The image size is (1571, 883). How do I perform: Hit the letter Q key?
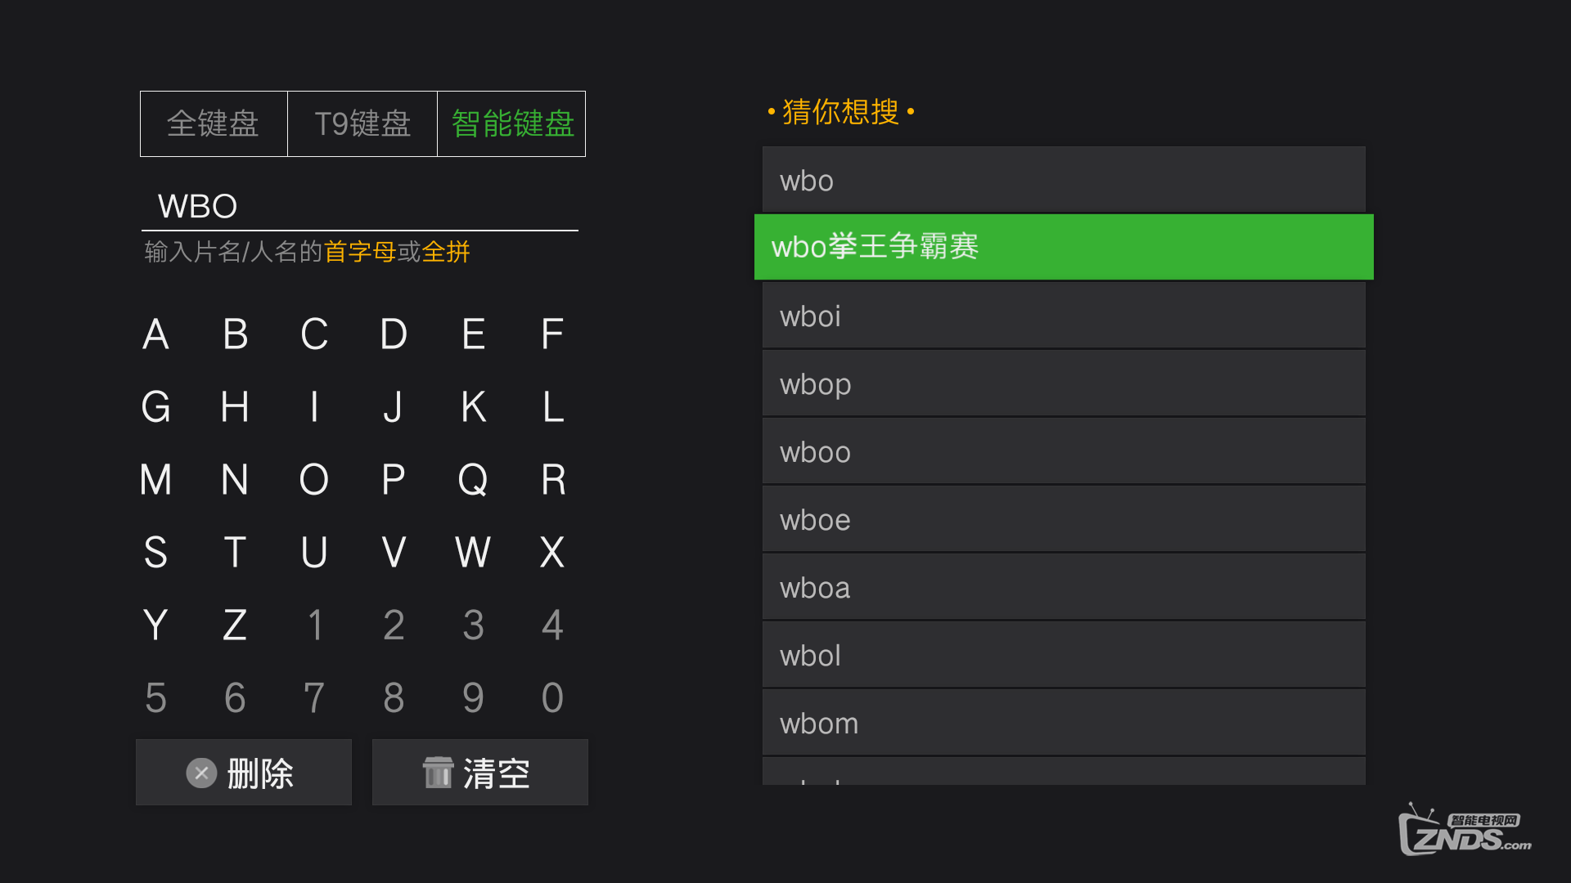coord(473,480)
